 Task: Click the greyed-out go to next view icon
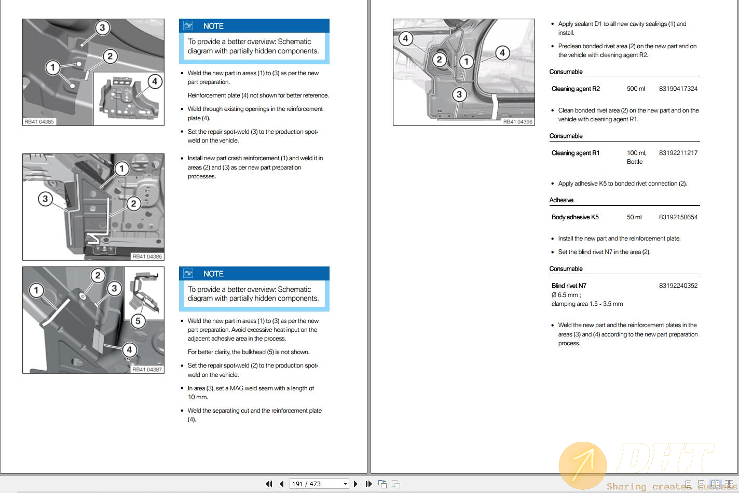(x=396, y=484)
